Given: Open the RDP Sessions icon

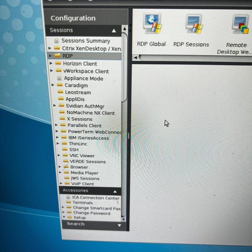Looking at the screenshot, I should coord(194,25).
